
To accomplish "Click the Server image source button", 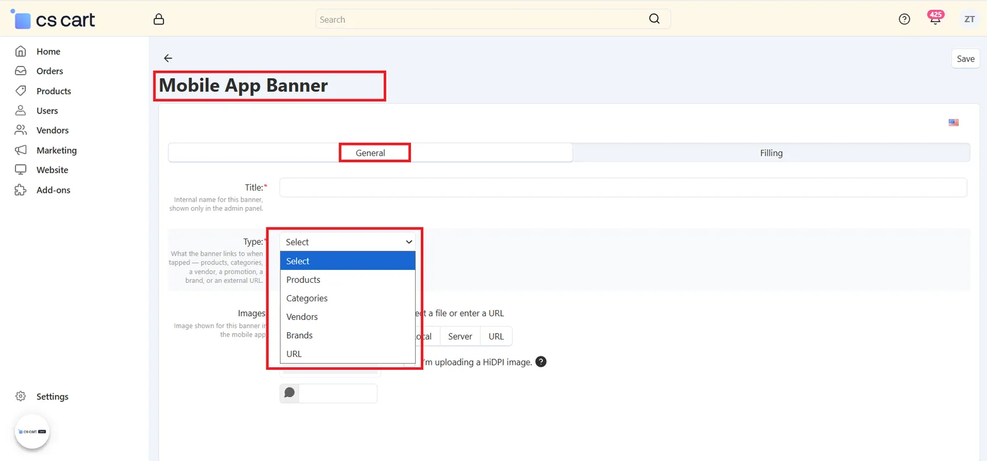I will click(460, 336).
